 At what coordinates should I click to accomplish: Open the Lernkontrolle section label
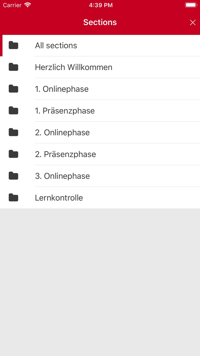tap(59, 198)
